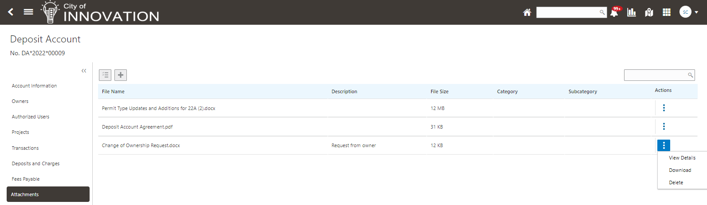The image size is (707, 205).
Task: Choose Delete in the actions menu
Action: pyautogui.click(x=676, y=182)
